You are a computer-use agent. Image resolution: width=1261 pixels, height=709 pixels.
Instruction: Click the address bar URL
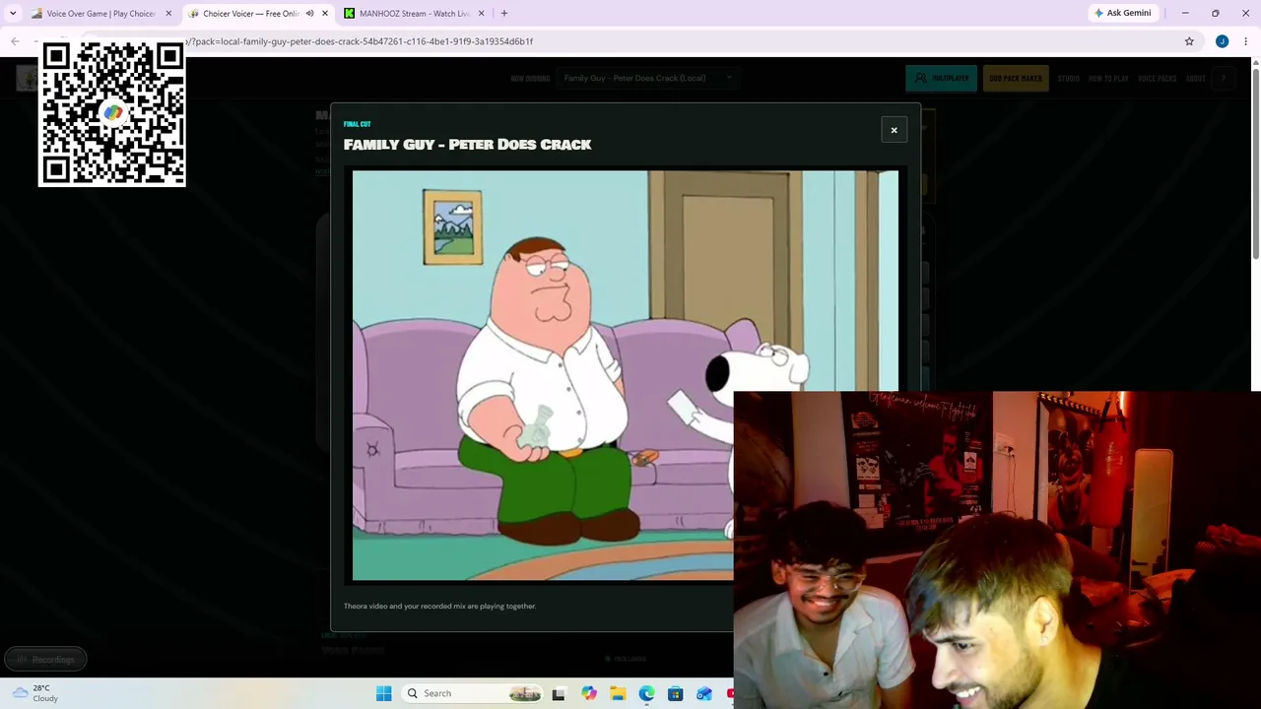tap(360, 41)
